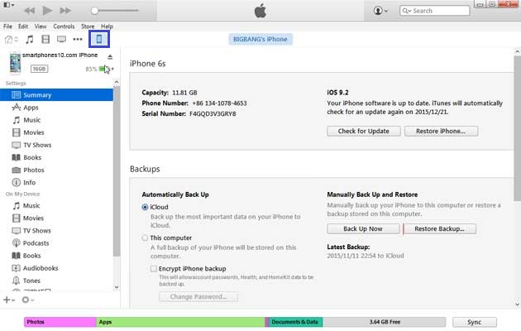Screen dimensions: 521x331
Task: Click Restore iPhone button
Action: (x=441, y=131)
